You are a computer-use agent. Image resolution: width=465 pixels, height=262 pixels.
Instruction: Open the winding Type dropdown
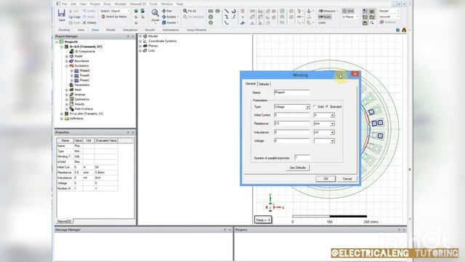point(307,107)
